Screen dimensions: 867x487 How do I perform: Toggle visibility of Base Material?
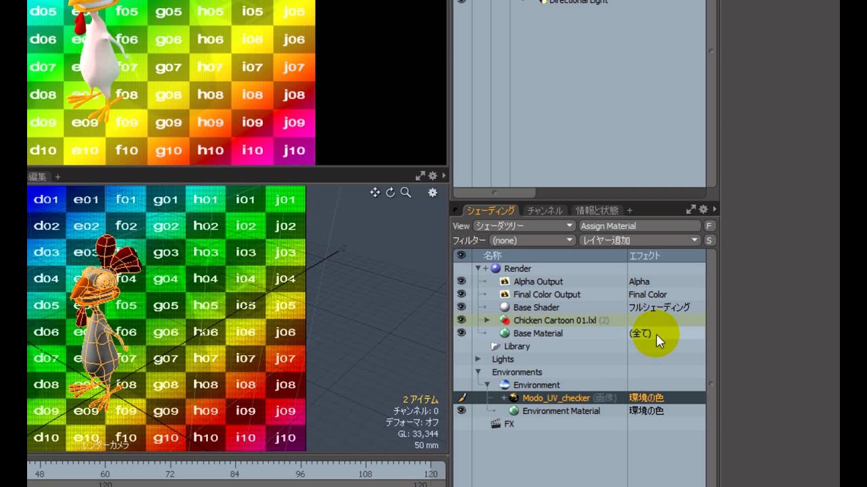[x=461, y=333]
